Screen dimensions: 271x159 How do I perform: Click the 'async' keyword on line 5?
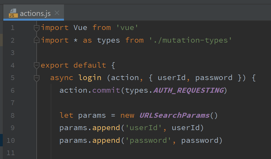coord(62,78)
